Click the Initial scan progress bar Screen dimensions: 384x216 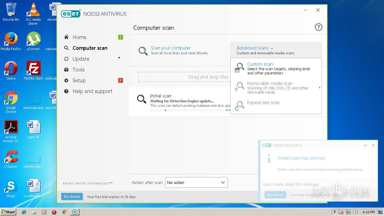190,110
